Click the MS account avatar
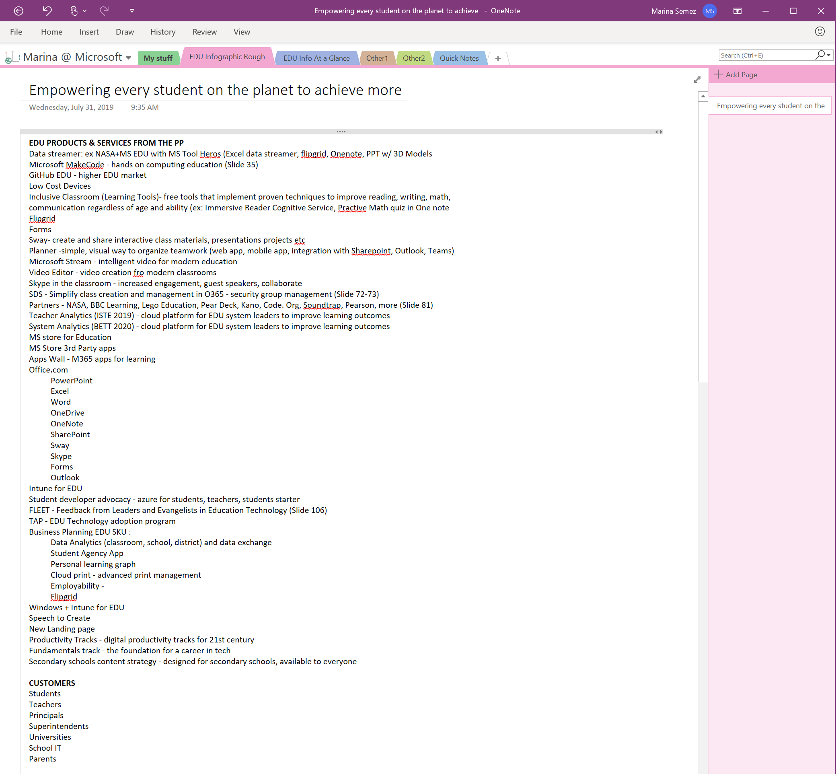This screenshot has height=774, width=836. pos(710,11)
